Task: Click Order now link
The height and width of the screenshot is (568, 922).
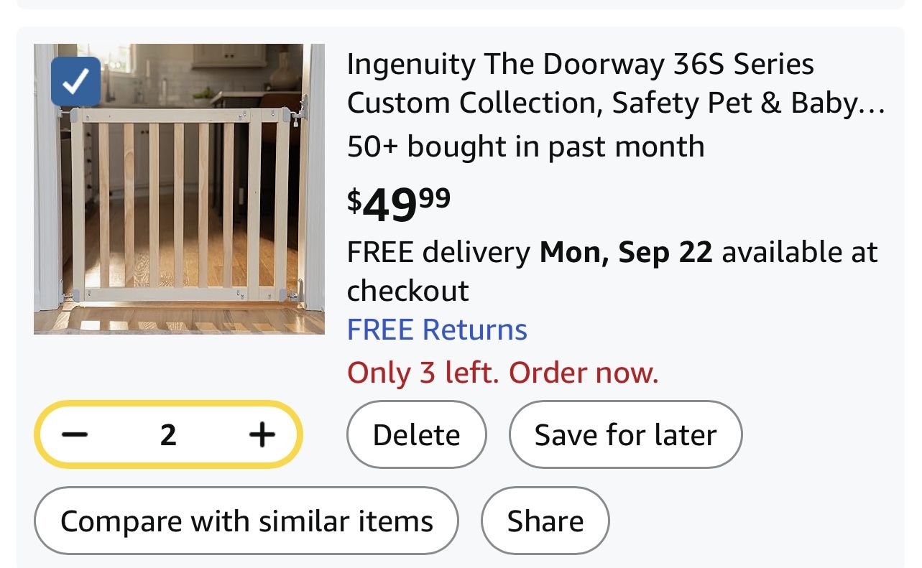Action: click(584, 373)
